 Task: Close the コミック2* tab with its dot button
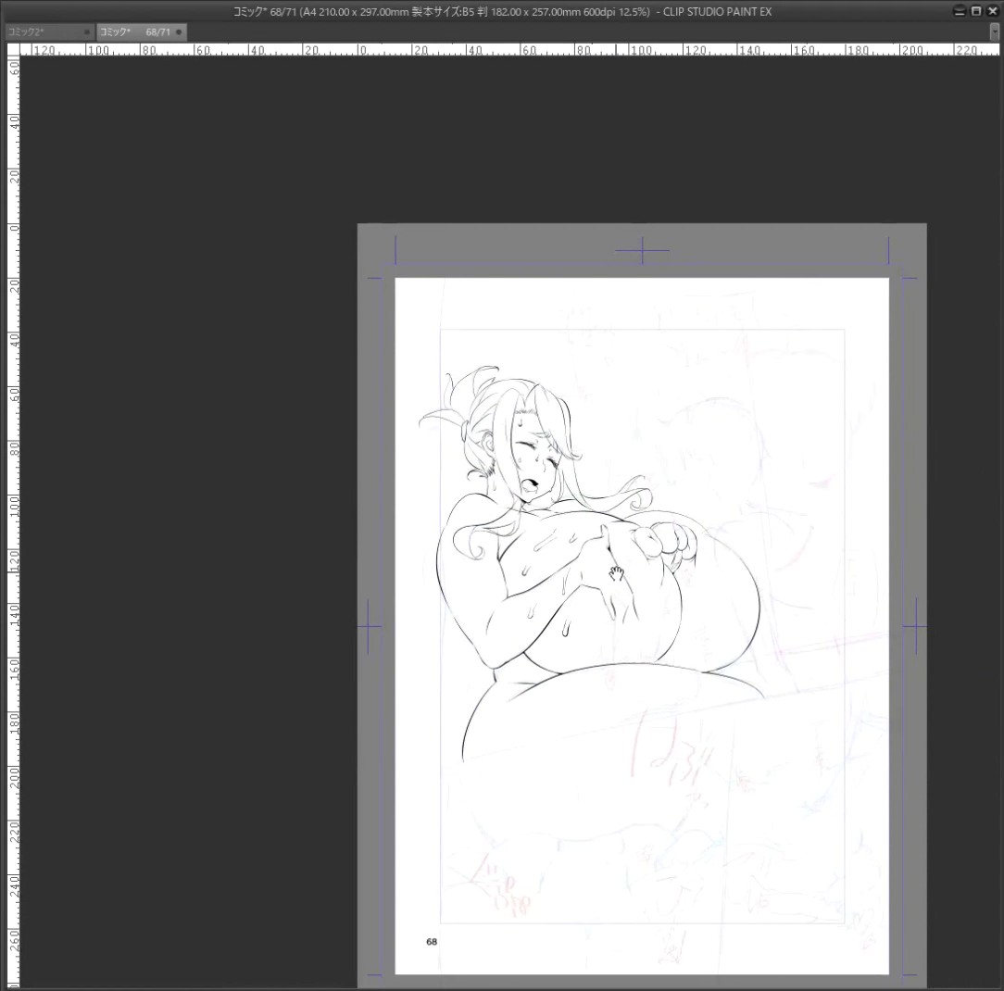tap(87, 32)
